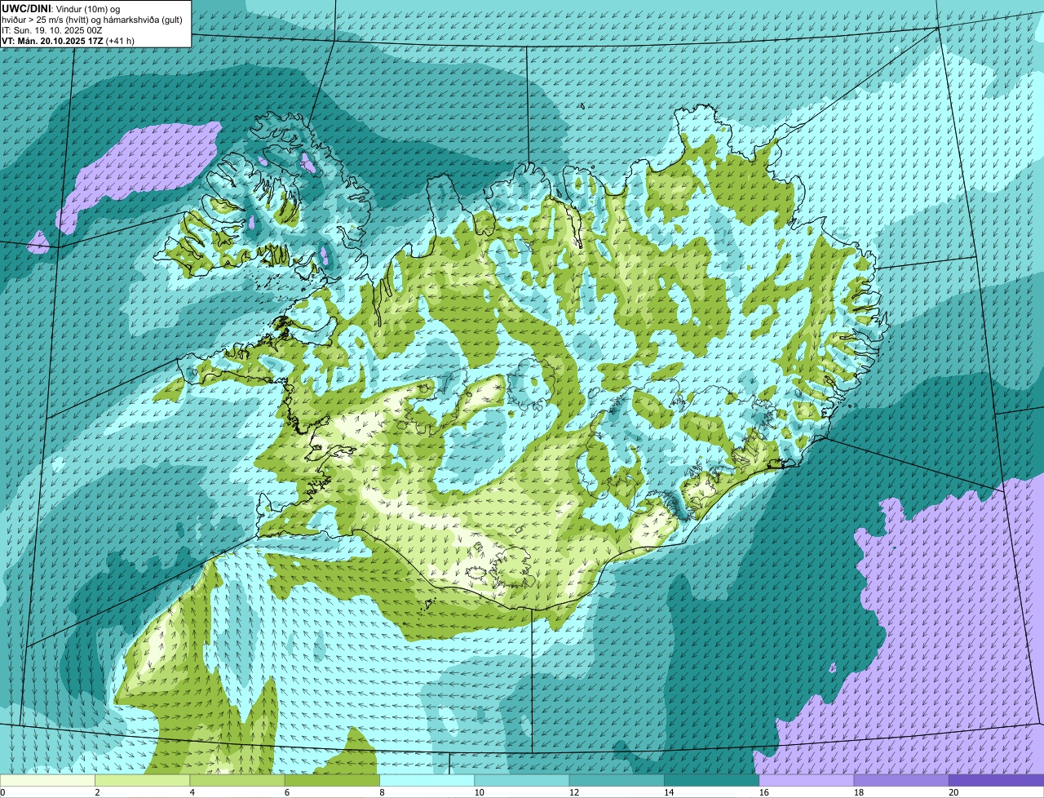Click the 16–18 m/s light purple legend swatch
This screenshot has width=1044, height=798.
tap(806, 780)
